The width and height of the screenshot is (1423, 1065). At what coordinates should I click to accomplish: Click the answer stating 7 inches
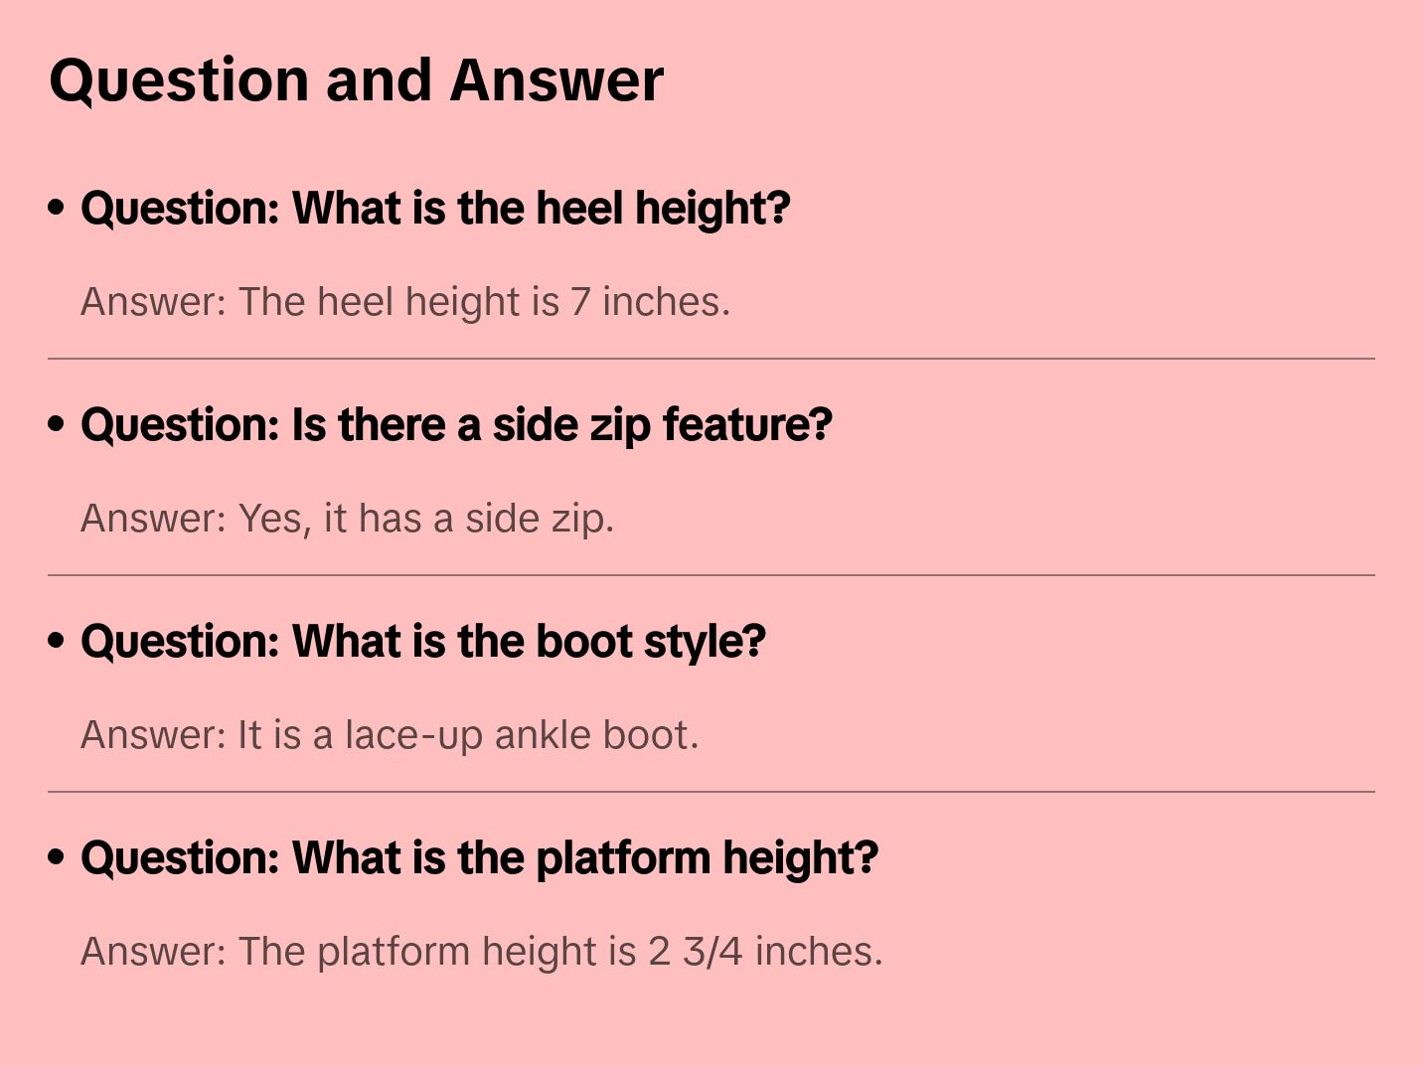pyautogui.click(x=405, y=302)
